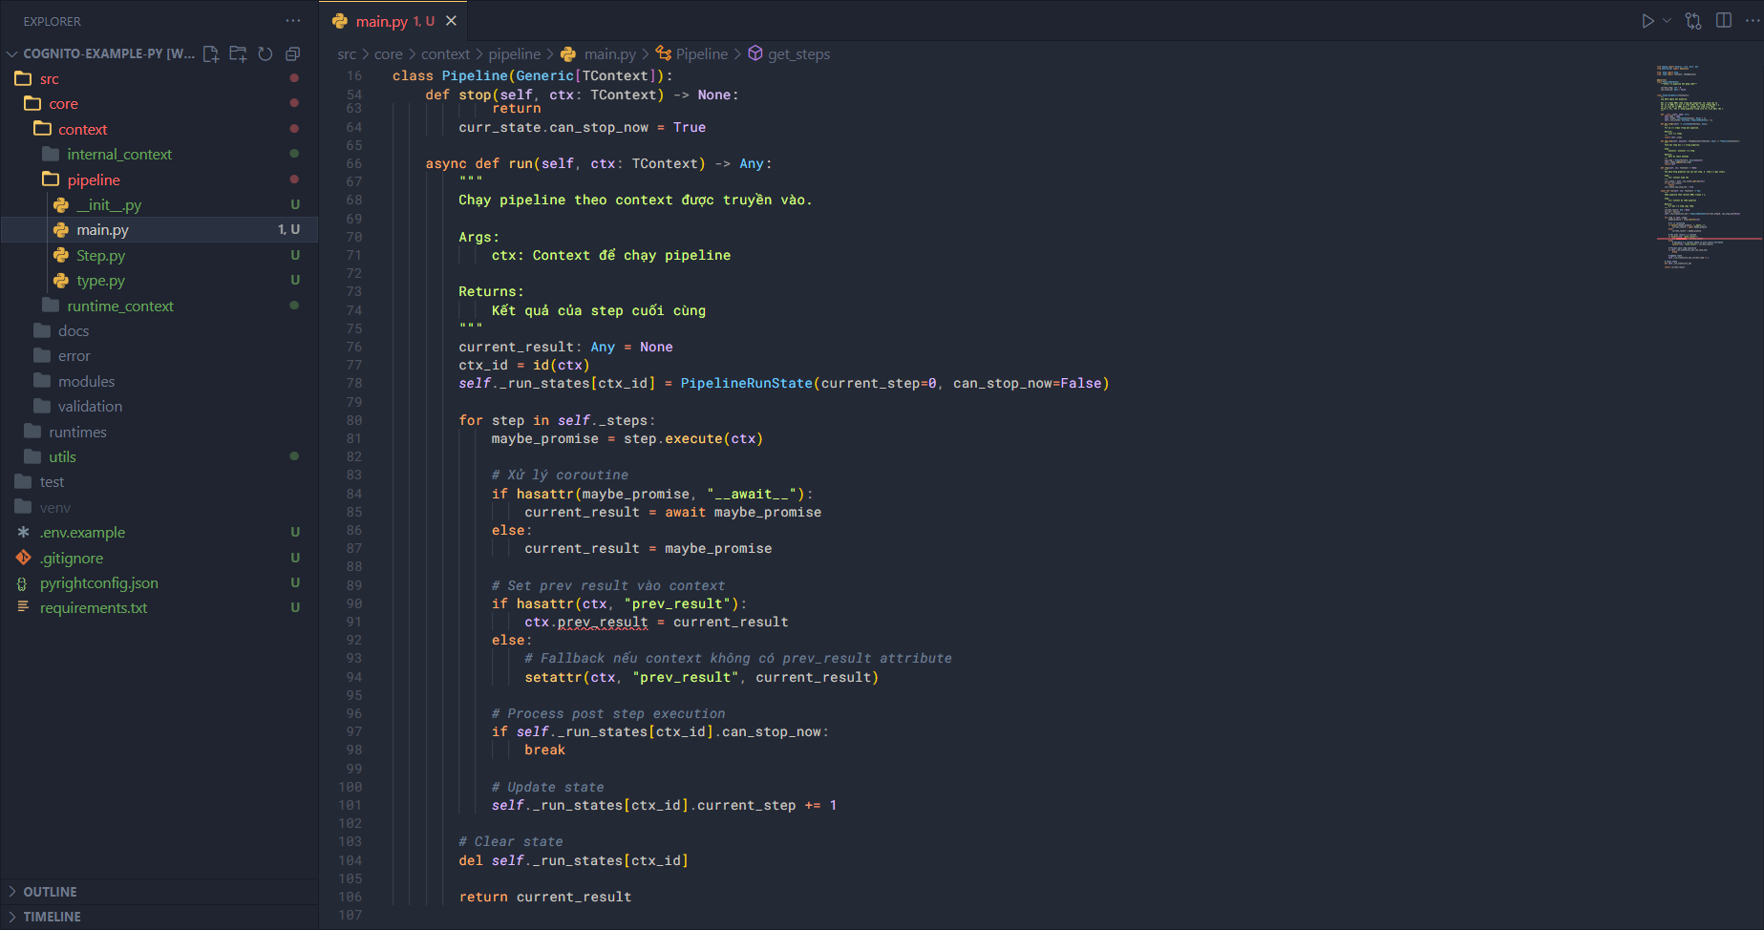Click Pipeline class in breadcrumb path
The height and width of the screenshot is (930, 1764).
click(701, 54)
